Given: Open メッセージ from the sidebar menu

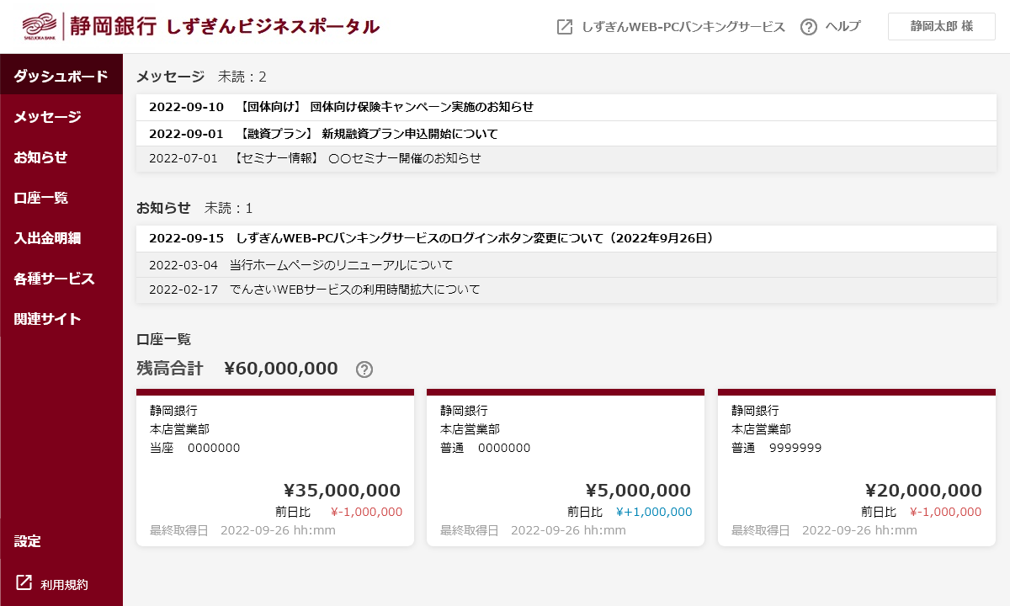Looking at the screenshot, I should coord(47,117).
